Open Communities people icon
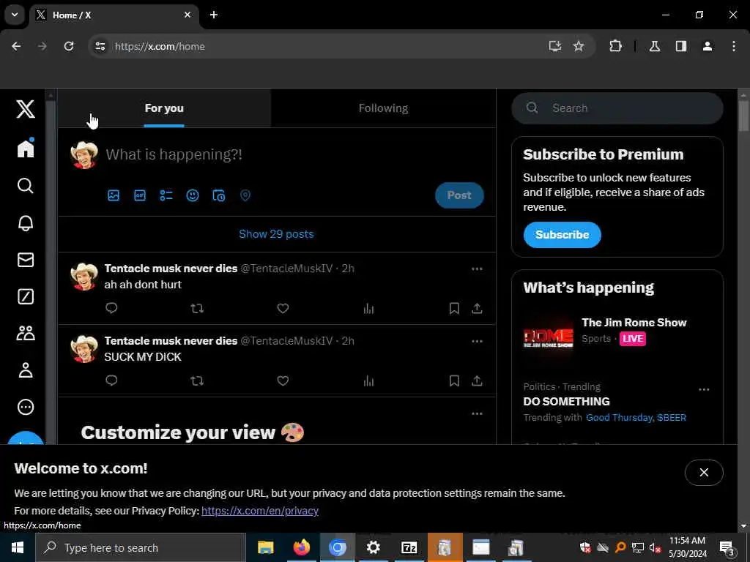This screenshot has width=750, height=562. point(26,333)
